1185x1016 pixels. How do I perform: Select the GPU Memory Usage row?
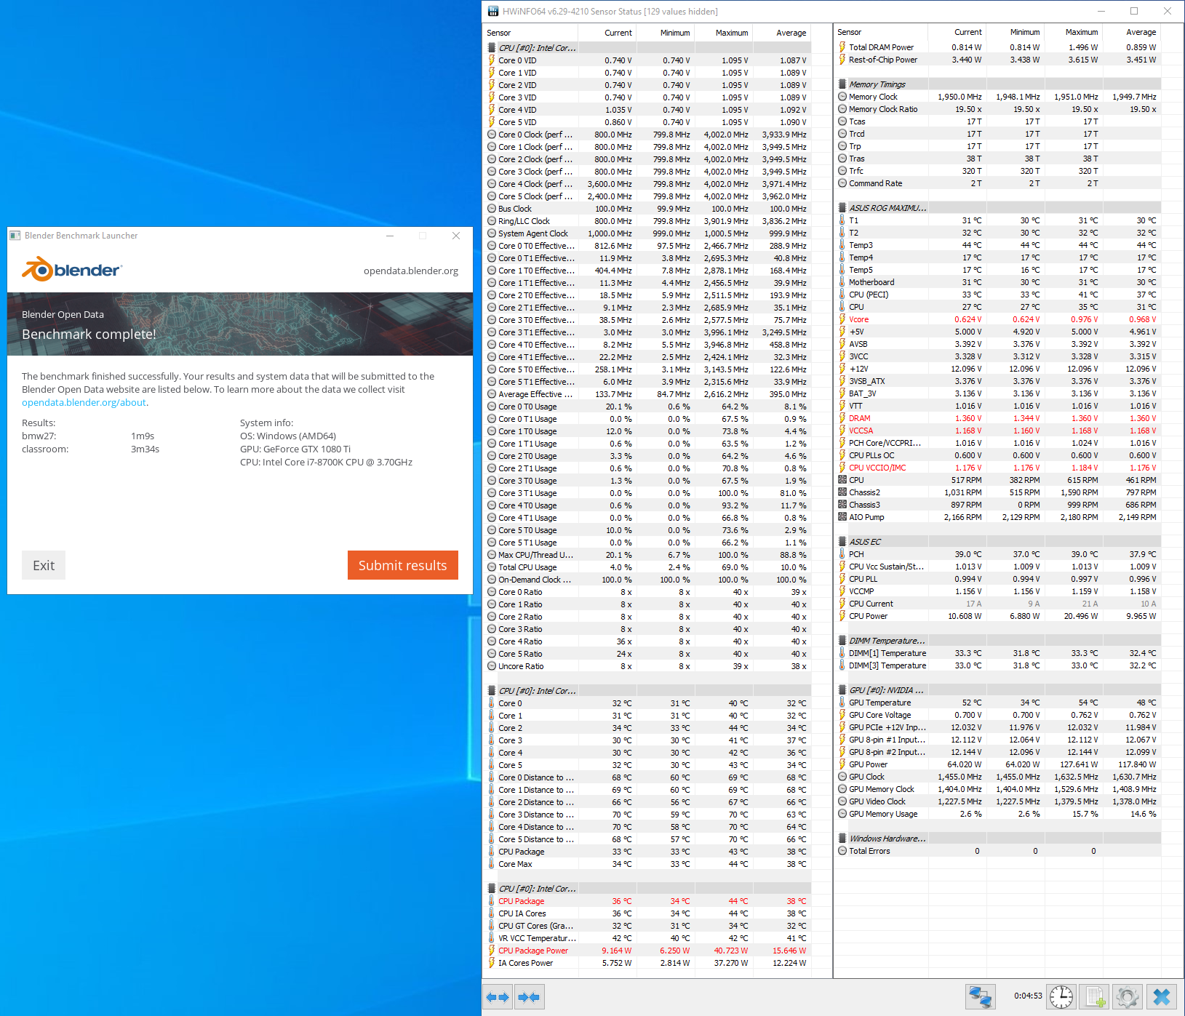[997, 814]
